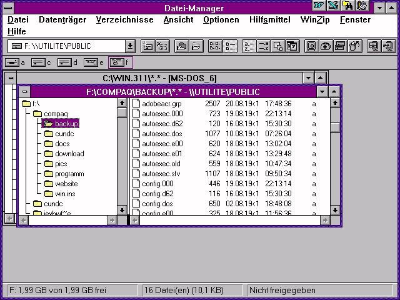
Task: Select the download folder in tree
Action: (x=64, y=154)
